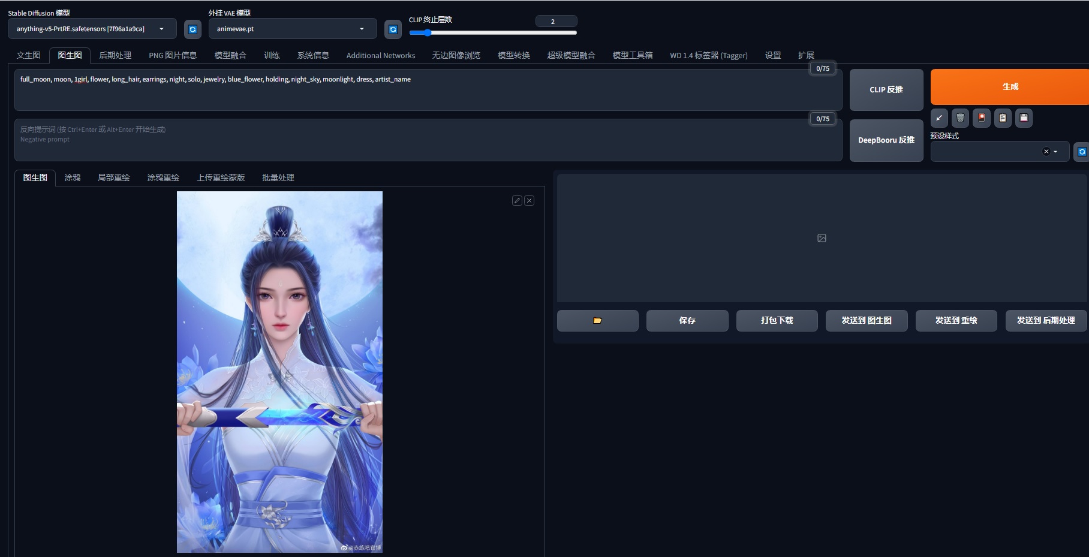The width and height of the screenshot is (1089, 557).
Task: Refresh the Stable Diffusion model list
Action: tap(192, 28)
